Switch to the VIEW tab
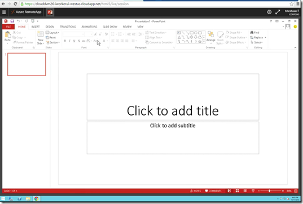Image resolution: width=303 pixels, height=204 pixels. [x=140, y=26]
